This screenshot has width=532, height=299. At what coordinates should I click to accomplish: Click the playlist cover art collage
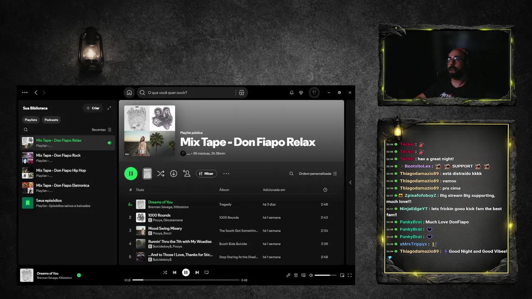point(150,131)
